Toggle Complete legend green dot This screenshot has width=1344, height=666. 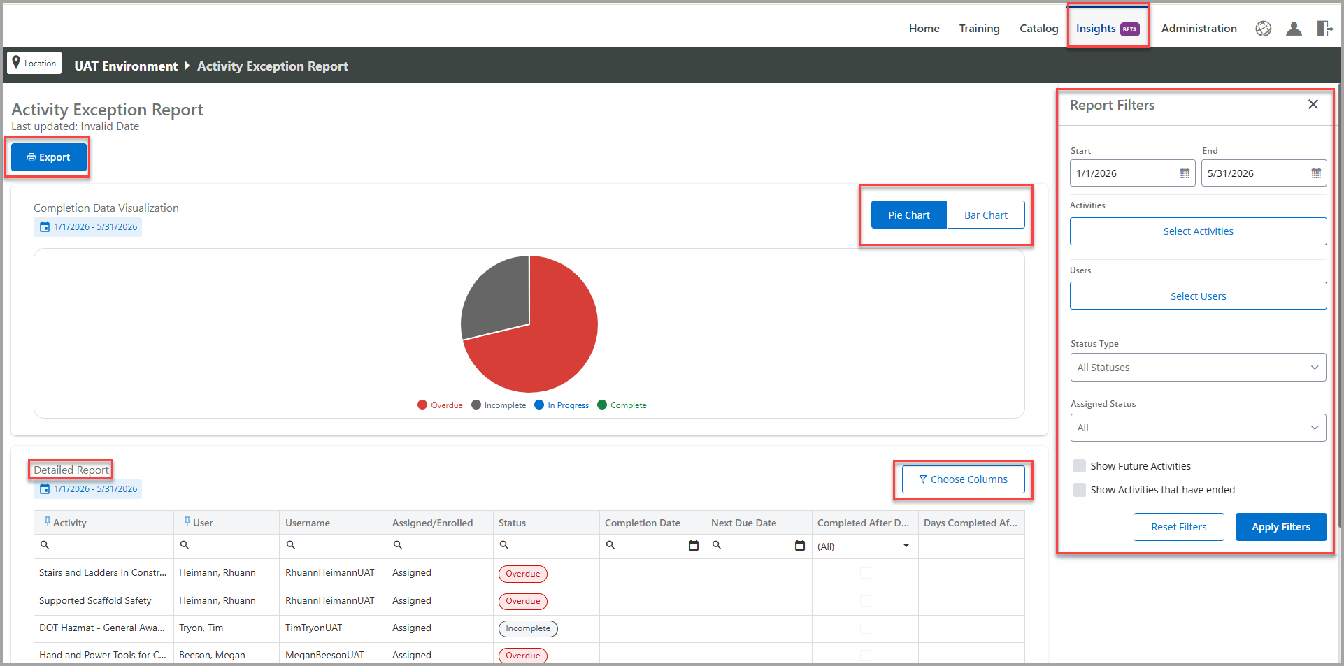click(602, 405)
